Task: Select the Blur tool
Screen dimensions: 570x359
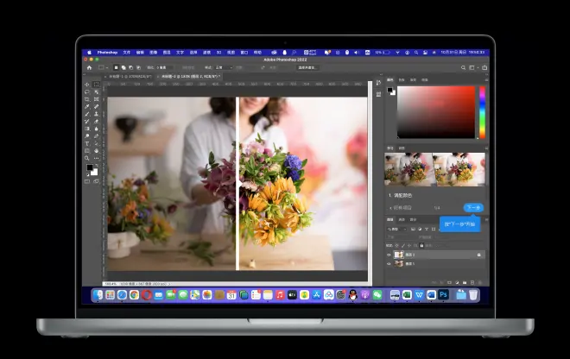Action: 97,129
